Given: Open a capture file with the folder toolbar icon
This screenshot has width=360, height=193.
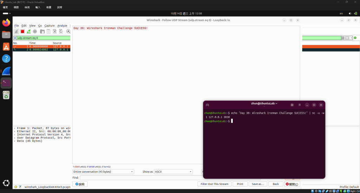Looking at the screenshot, I should tap(42, 31).
